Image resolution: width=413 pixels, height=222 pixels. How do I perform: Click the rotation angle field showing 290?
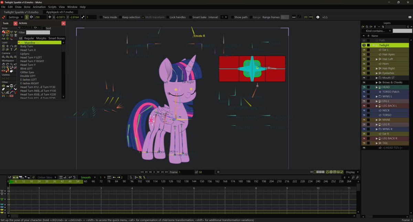tap(41, 17)
